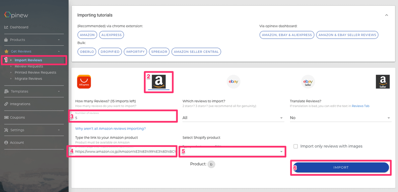Viewport: 398px width, 192px height.
Task: Open the ALIEXPRESS chrome extension tutorial
Action: click(x=111, y=35)
